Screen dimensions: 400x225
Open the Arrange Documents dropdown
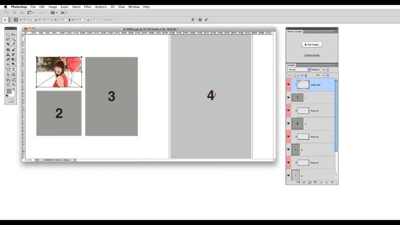click(x=54, y=12)
